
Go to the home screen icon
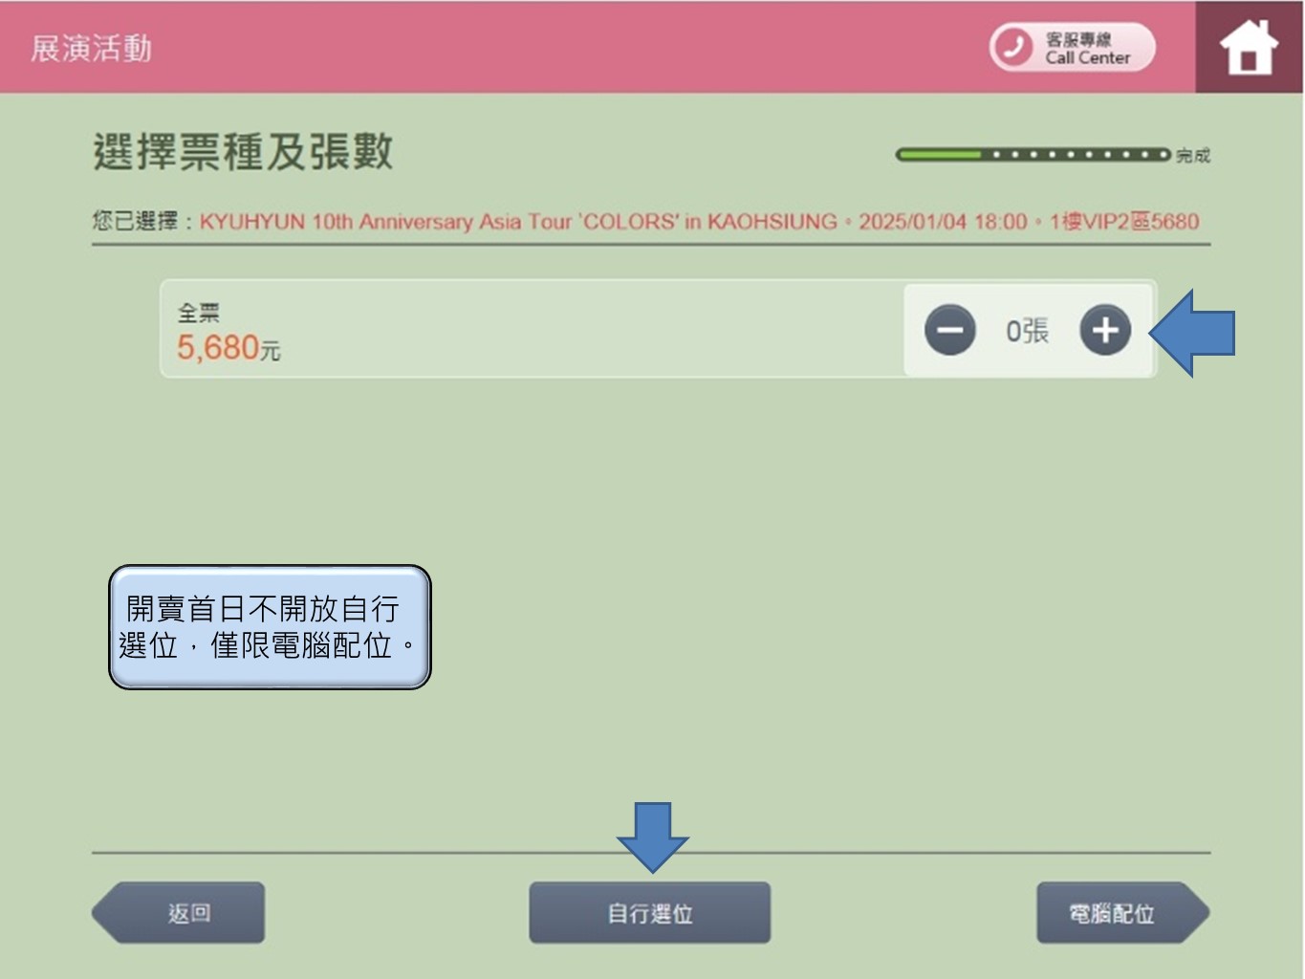(x=1249, y=47)
